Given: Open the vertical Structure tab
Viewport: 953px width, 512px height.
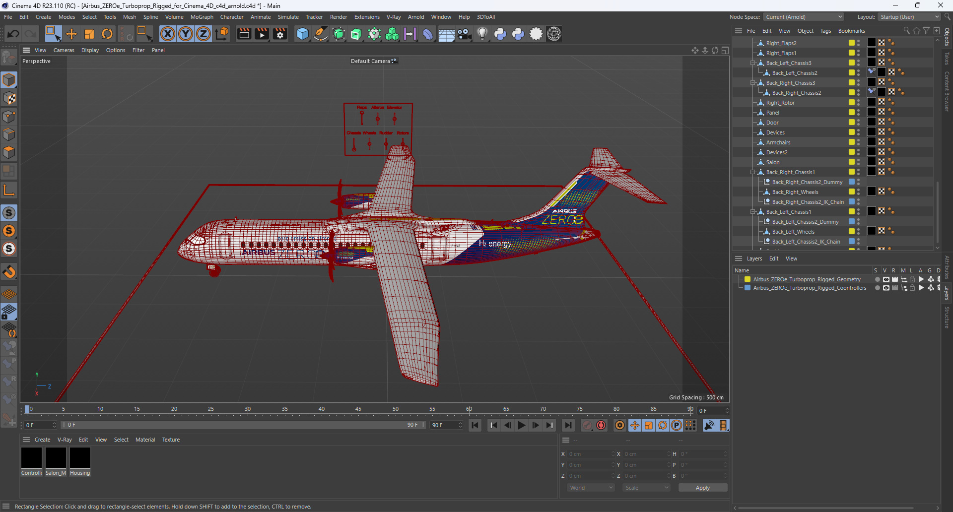Looking at the screenshot, I should [x=947, y=317].
